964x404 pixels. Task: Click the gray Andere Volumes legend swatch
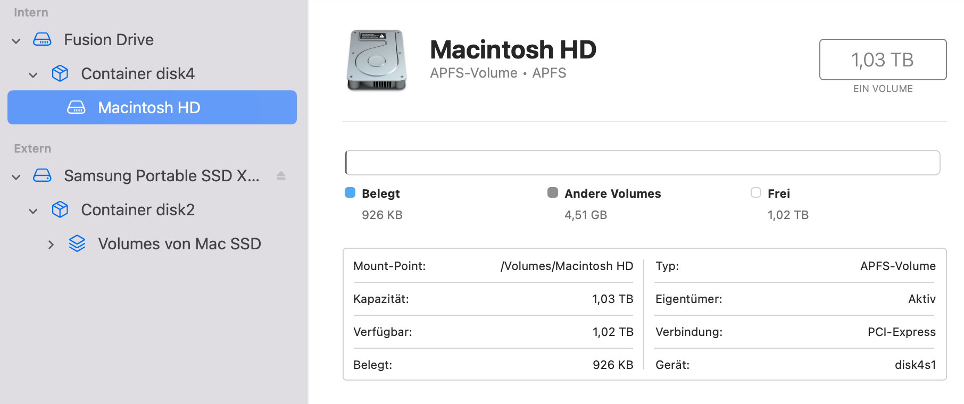553,192
